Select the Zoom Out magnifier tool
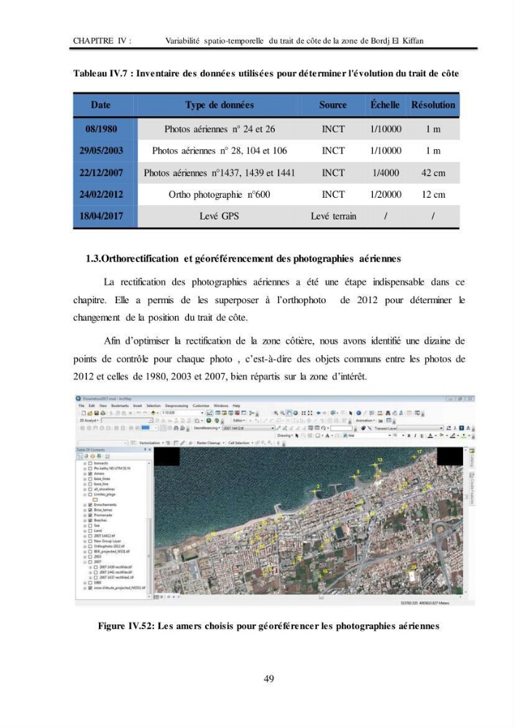The width and height of the screenshot is (514, 727). (282, 413)
